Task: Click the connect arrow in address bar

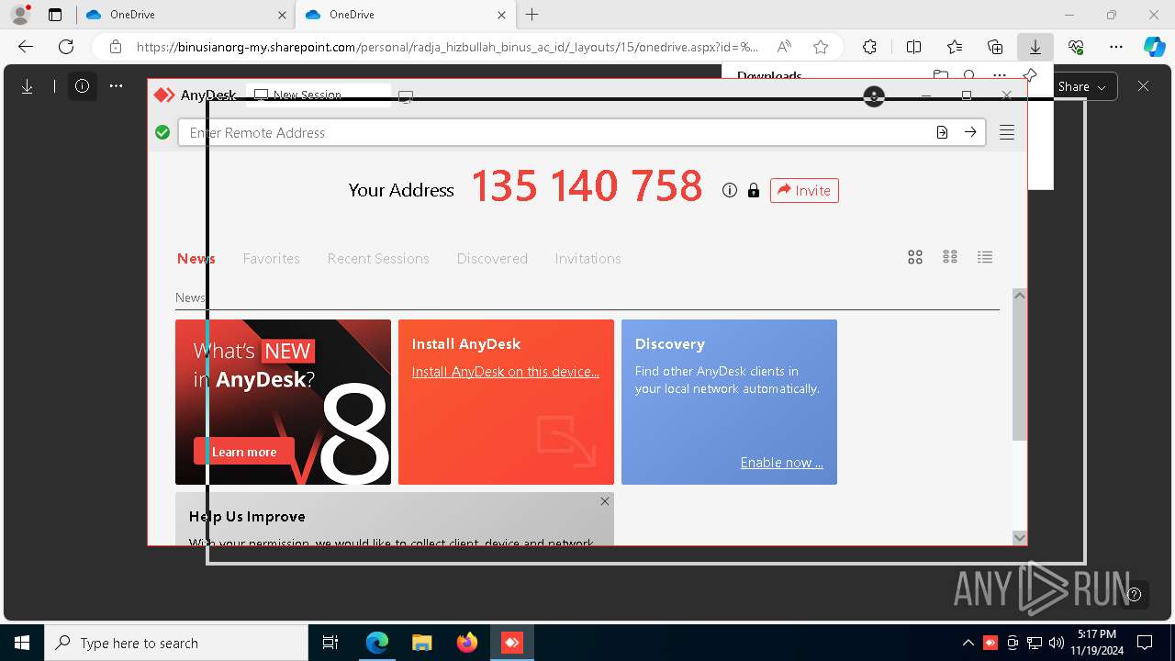Action: click(970, 132)
